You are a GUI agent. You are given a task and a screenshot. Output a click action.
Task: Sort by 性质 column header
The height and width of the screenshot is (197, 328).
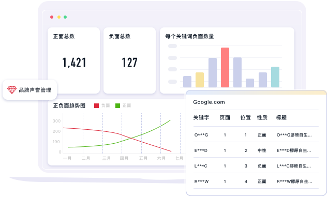tap(262, 117)
